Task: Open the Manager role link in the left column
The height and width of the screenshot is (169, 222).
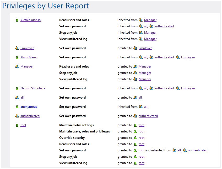Action: click(26, 66)
